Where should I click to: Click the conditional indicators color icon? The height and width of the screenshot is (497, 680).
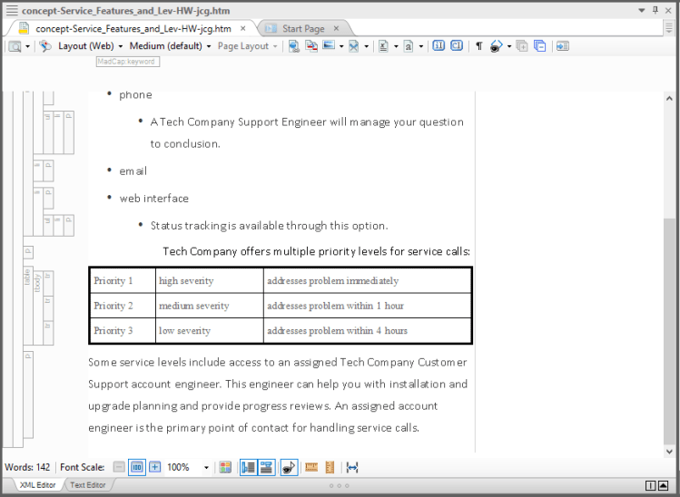point(225,467)
